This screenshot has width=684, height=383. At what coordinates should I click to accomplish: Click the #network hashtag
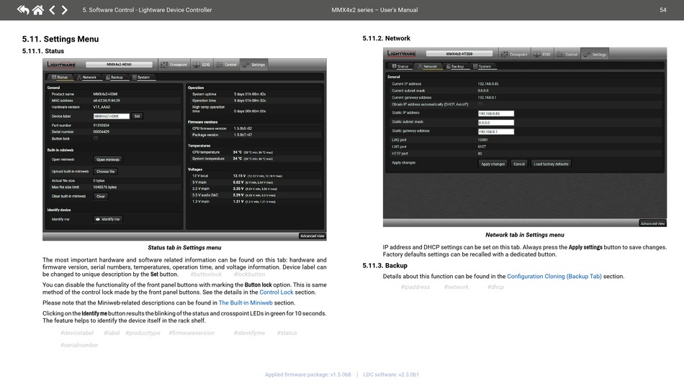coord(456,287)
